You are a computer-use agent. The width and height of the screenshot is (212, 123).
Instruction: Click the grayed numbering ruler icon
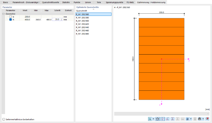(x=182, y=119)
